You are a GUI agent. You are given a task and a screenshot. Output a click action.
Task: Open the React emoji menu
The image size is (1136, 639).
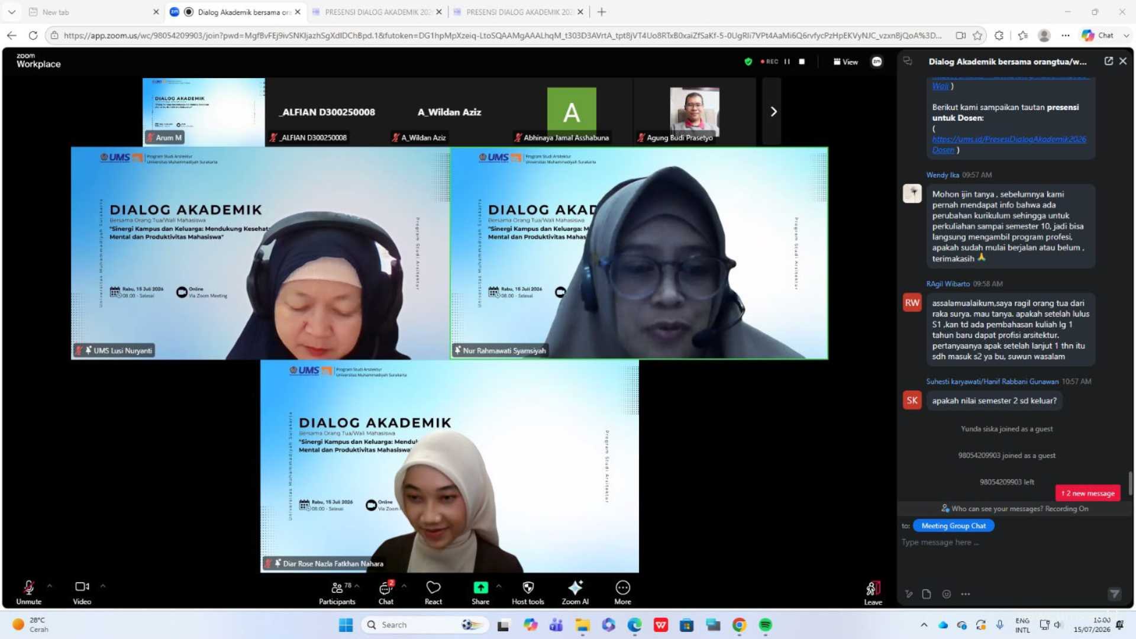[x=433, y=592]
